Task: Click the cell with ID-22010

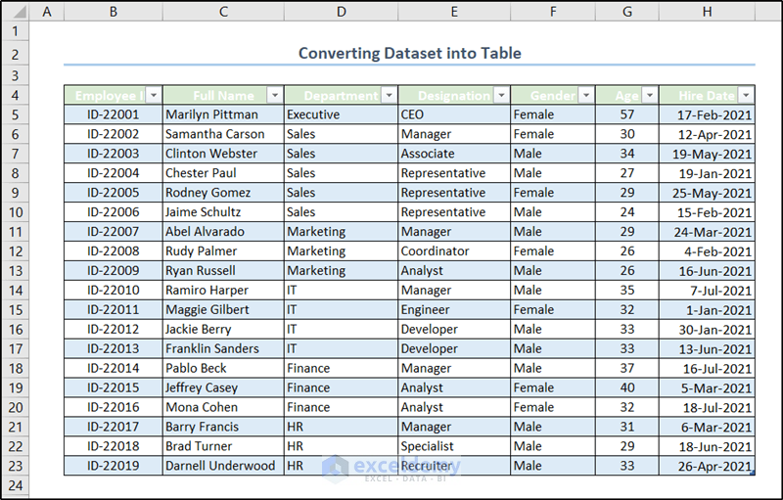Action: [x=114, y=291]
